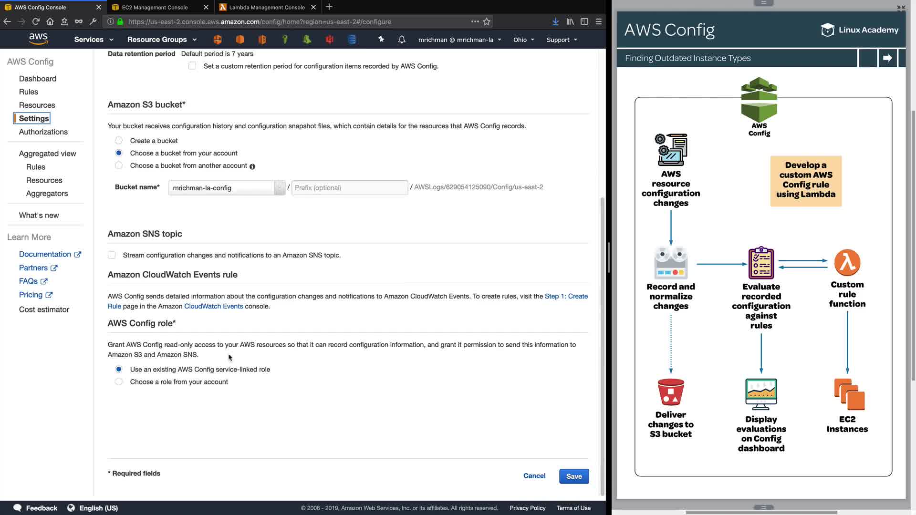Click the bucket Prefix optional field
Image resolution: width=916 pixels, height=515 pixels.
coord(349,187)
